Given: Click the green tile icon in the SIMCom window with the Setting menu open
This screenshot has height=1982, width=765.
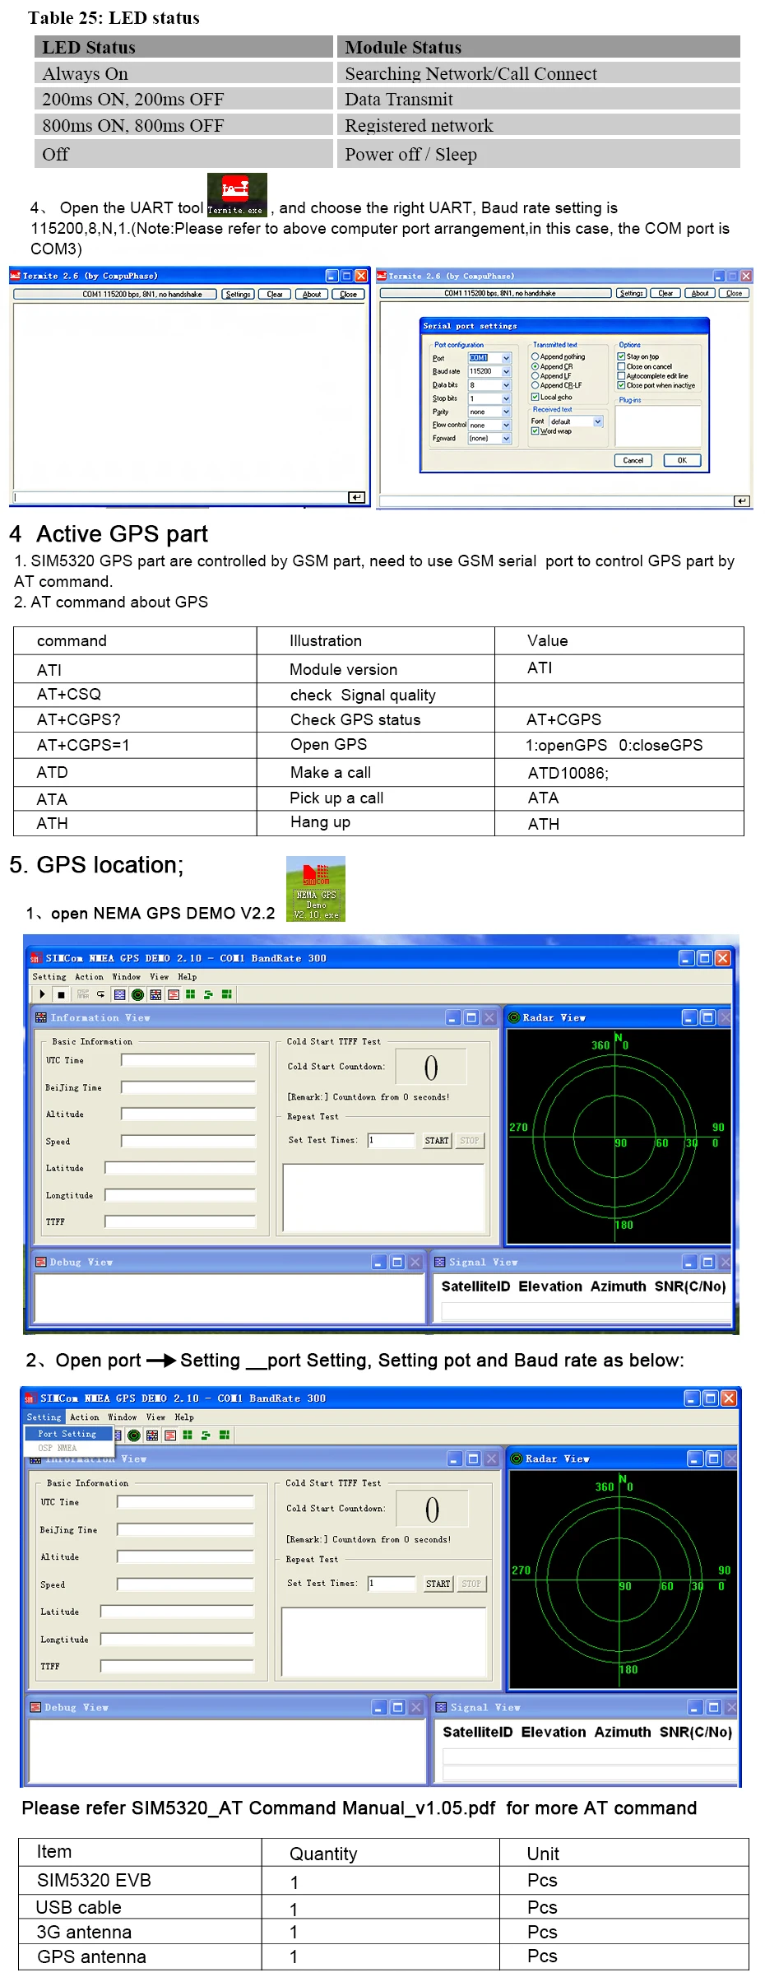Looking at the screenshot, I should 188,1435.
